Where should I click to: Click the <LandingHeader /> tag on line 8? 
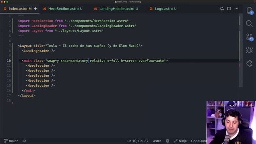pos(38,51)
